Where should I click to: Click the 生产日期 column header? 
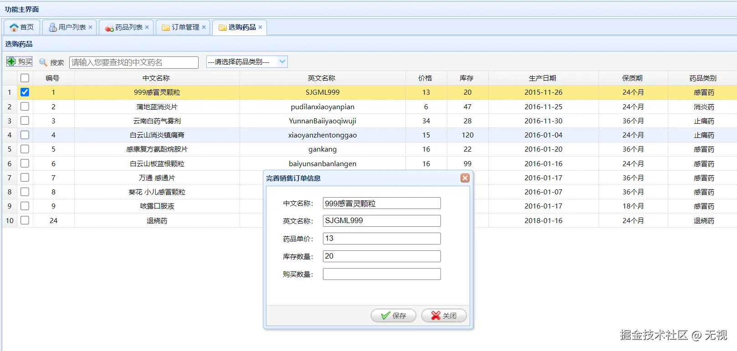point(543,78)
